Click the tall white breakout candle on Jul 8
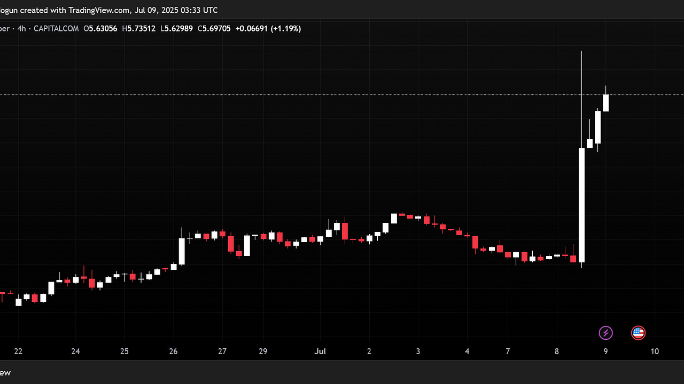The image size is (684, 384). [x=581, y=205]
